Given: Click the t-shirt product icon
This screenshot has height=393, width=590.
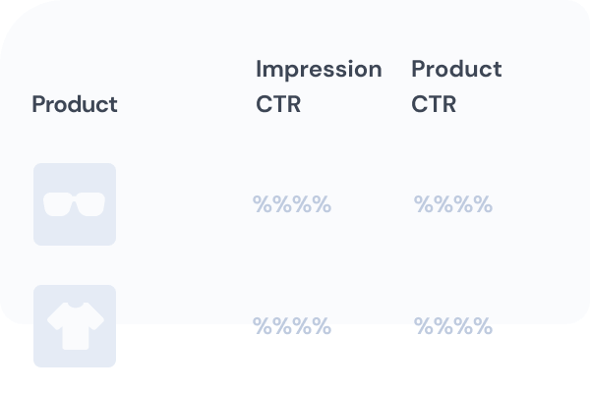Looking at the screenshot, I should (x=76, y=325).
